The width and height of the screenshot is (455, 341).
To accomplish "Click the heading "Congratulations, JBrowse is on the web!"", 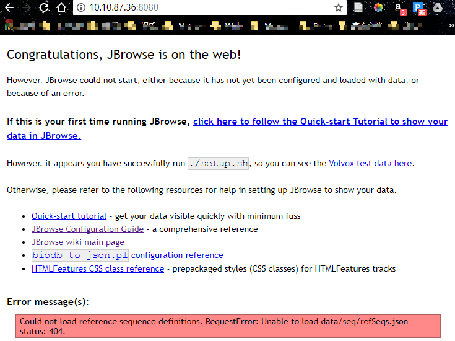I will tap(124, 55).
